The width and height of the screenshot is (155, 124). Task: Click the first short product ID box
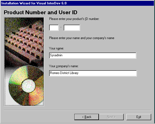pyautogui.click(x=54, y=28)
